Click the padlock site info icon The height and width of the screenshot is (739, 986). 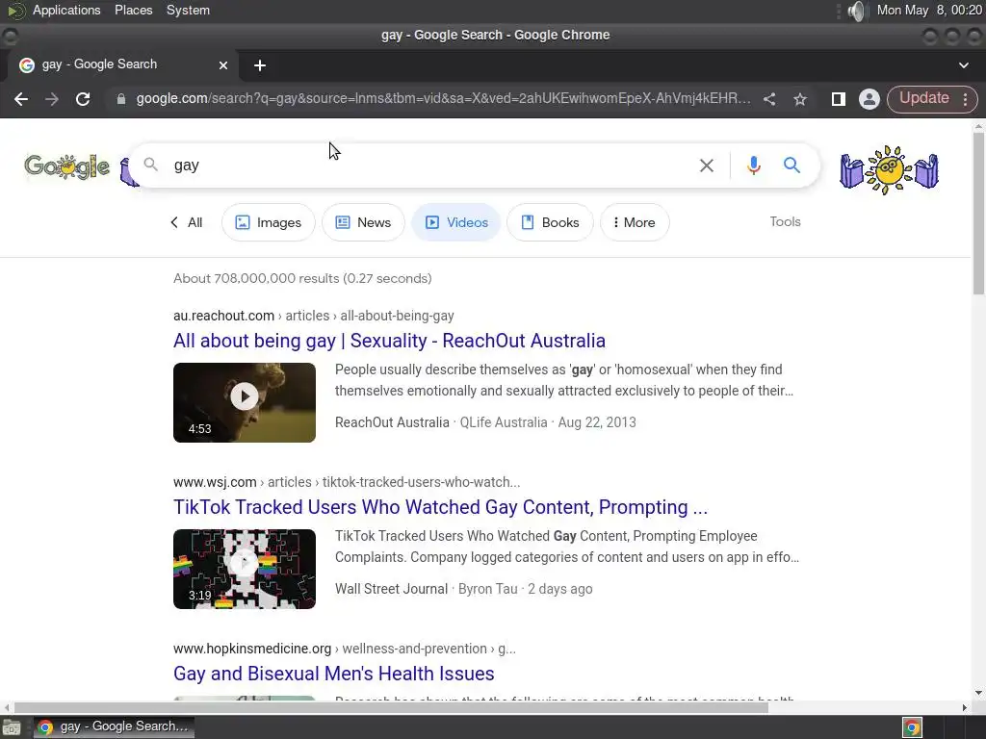[x=121, y=99]
